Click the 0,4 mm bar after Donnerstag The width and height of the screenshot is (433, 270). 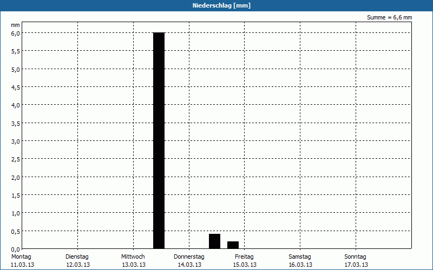click(214, 241)
